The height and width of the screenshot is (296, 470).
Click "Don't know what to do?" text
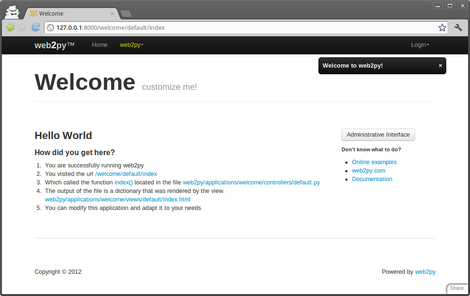tap(371, 149)
